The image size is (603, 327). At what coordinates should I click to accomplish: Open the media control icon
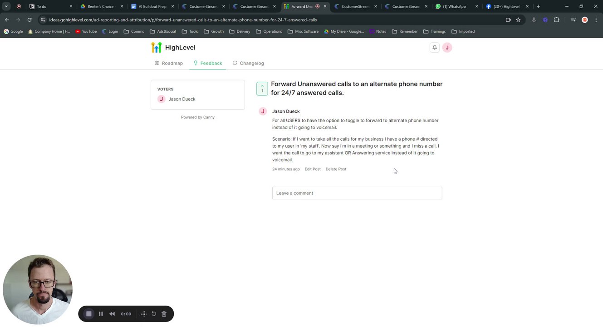pos(574,20)
